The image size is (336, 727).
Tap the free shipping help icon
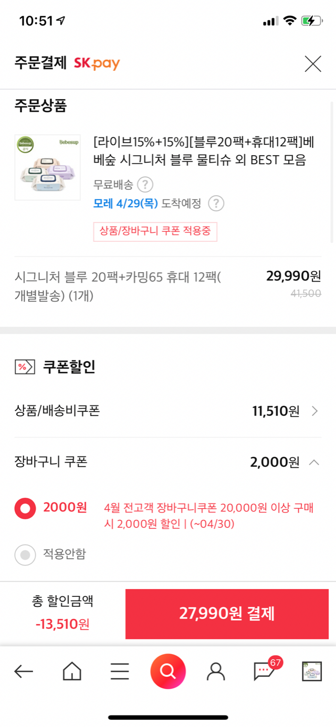pos(145,185)
